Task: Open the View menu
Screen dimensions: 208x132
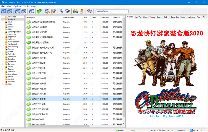Action: click(x=9, y=6)
